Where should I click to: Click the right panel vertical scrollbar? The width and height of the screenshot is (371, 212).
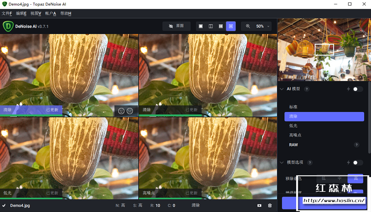pos(369,118)
